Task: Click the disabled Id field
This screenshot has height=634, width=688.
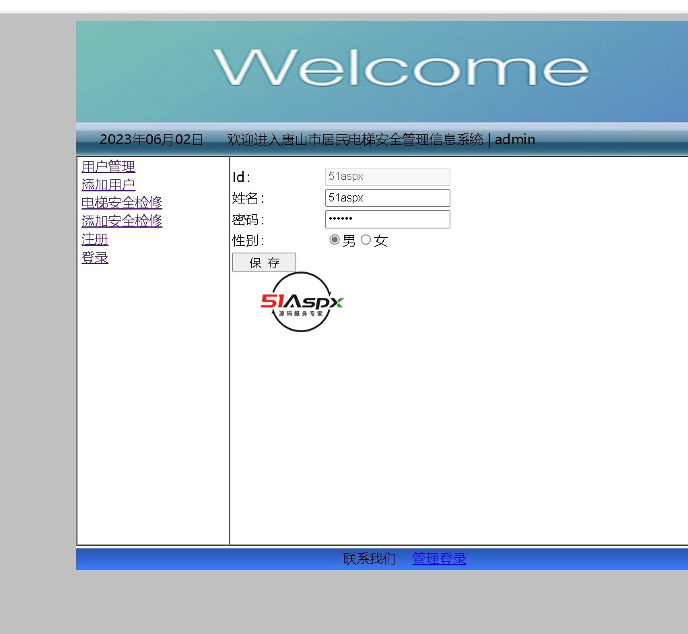Action: pos(388,177)
